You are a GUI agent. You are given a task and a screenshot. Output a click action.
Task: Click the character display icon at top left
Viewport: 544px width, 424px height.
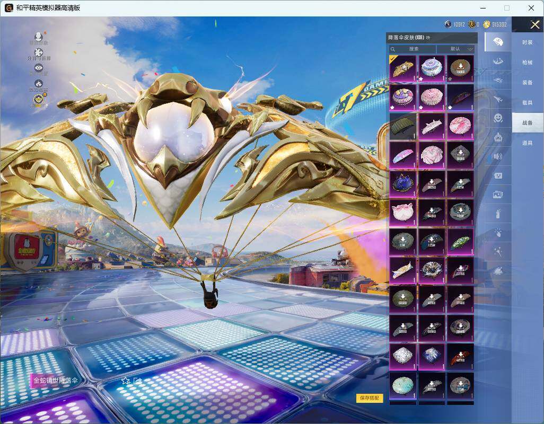(39, 37)
